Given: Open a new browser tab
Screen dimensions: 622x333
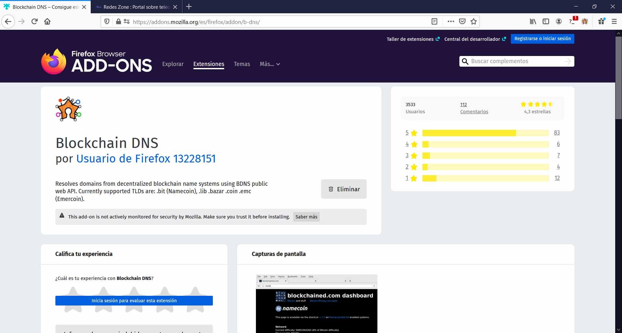Looking at the screenshot, I should (x=189, y=6).
